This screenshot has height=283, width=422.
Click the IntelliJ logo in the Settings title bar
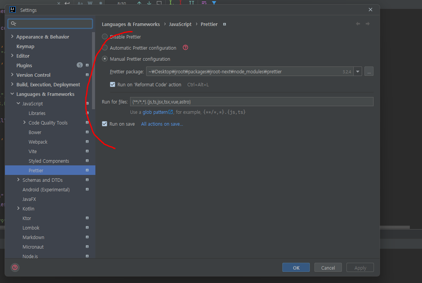coord(12,10)
